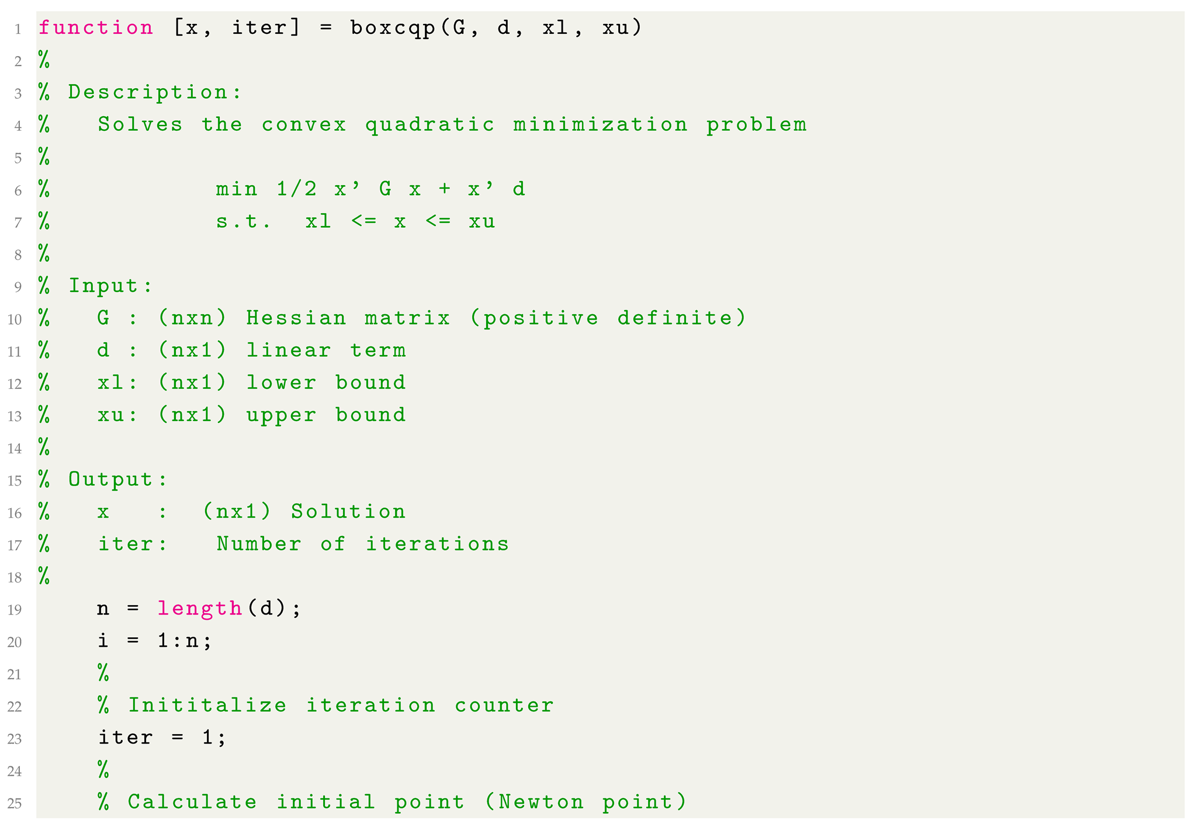
Task: Click the function keyword on line 1
Action: pyautogui.click(x=96, y=28)
